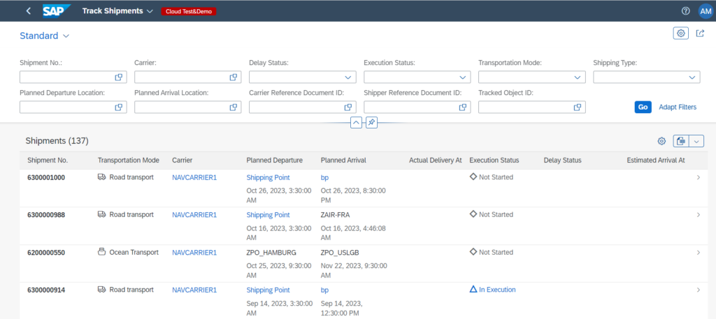Pin the filter header bar
716x319 pixels.
[x=372, y=123]
